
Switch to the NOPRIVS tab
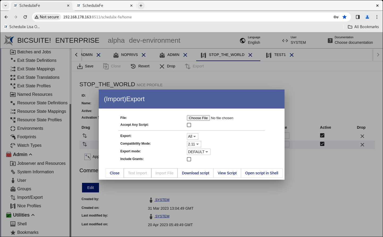click(x=129, y=55)
